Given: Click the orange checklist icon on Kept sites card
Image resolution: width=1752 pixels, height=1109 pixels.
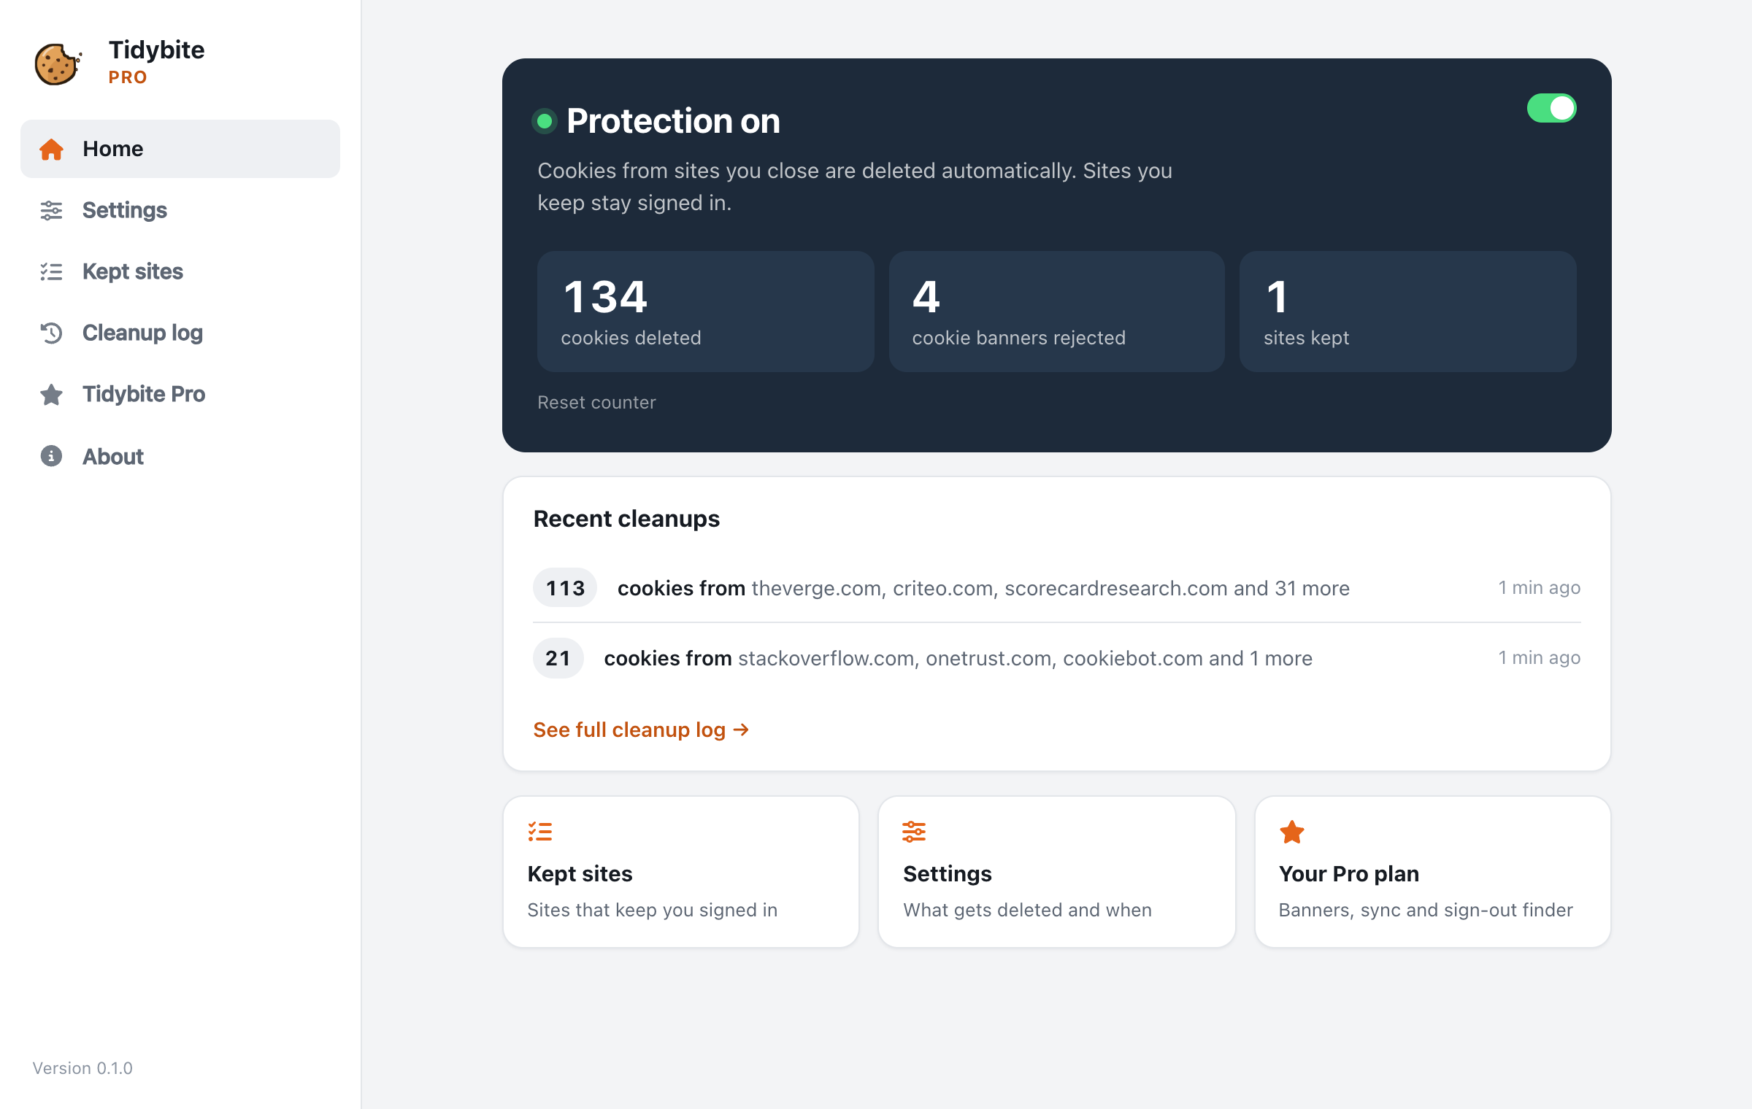Looking at the screenshot, I should point(540,832).
